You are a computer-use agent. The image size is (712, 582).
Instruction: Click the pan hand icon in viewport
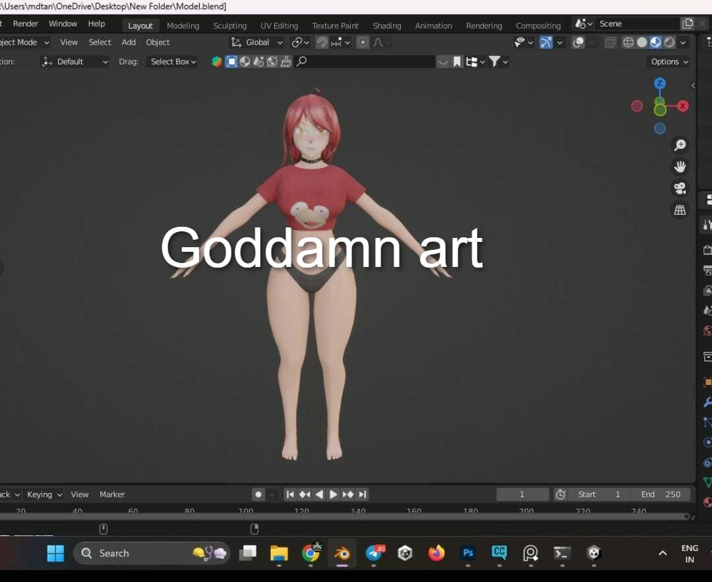click(679, 167)
